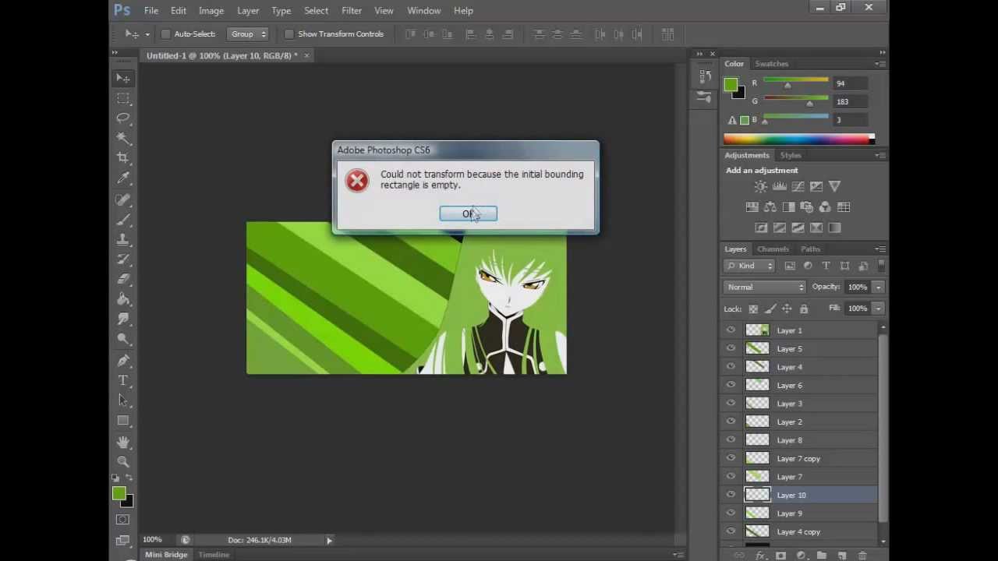Hide Layer 5 via eye icon

[731, 348]
